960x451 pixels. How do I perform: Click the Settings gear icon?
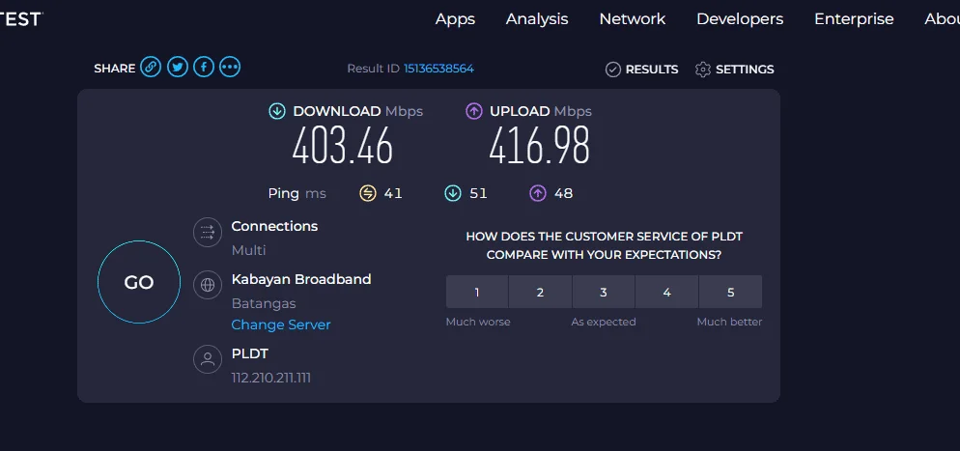(703, 70)
